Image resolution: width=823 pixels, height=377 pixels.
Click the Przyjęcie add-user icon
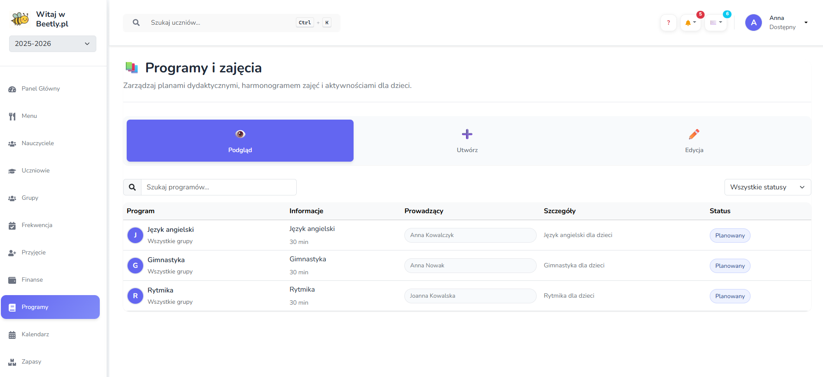pyautogui.click(x=12, y=253)
